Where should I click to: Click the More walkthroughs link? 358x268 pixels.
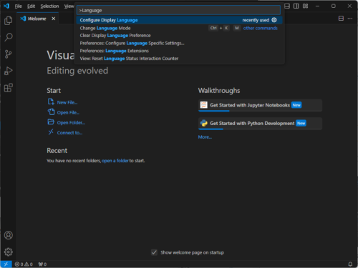pyautogui.click(x=205, y=137)
